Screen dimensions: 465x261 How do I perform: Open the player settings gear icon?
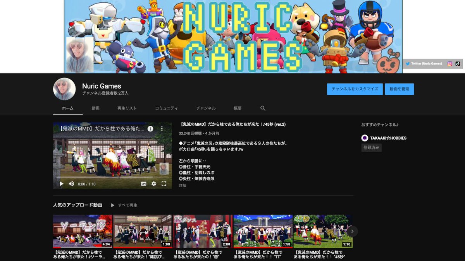(x=154, y=184)
